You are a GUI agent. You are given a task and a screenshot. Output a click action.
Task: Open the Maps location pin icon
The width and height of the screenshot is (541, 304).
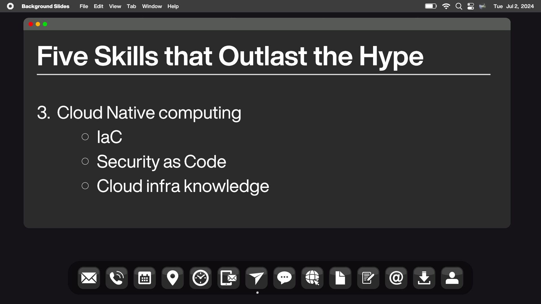[172, 278]
